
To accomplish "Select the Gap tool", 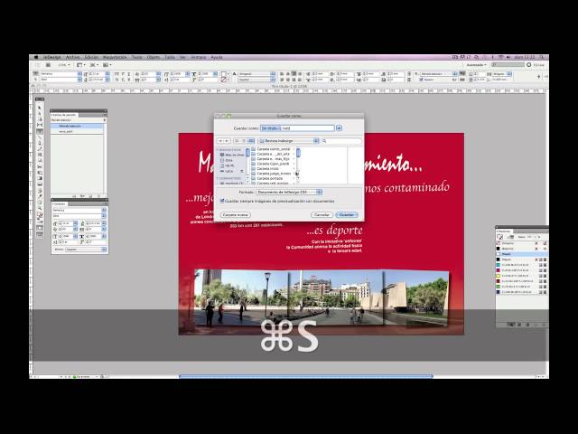I will tap(40, 126).
